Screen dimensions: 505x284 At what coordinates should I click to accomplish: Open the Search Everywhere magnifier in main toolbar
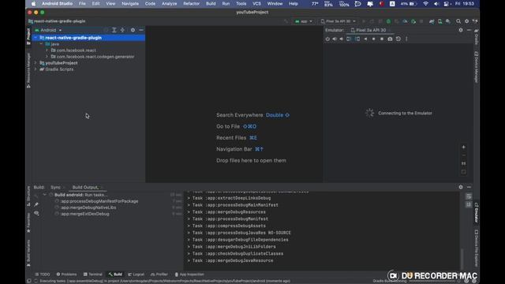click(458, 21)
